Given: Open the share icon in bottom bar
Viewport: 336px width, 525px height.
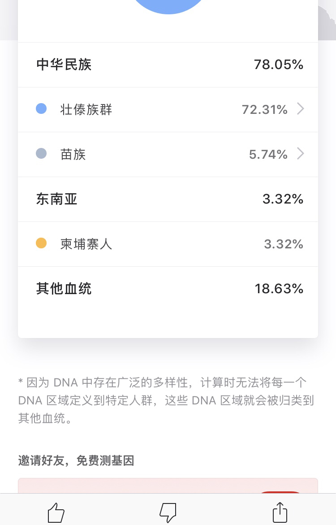Looking at the screenshot, I should pos(280,512).
